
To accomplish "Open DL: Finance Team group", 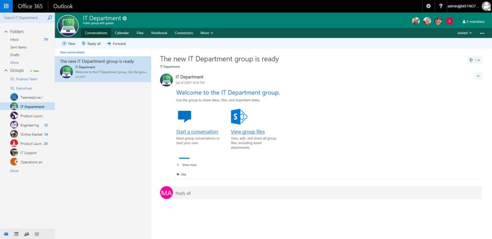I will coord(24,79).
